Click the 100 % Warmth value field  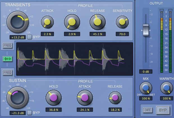click(x=167, y=98)
